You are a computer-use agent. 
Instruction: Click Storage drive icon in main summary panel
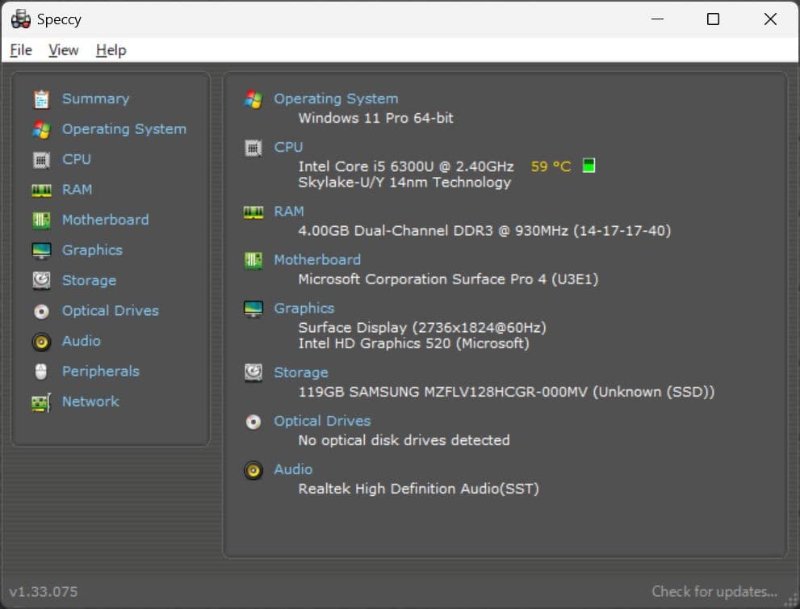(253, 372)
